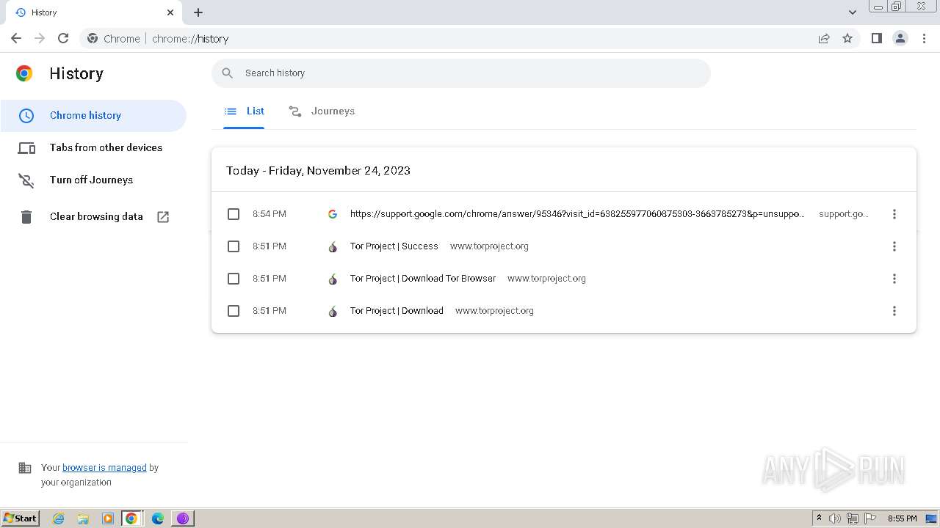Select Turn off Journeys
940x528 pixels.
tap(93, 180)
